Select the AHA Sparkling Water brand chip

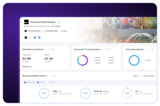click(x=33, y=31)
